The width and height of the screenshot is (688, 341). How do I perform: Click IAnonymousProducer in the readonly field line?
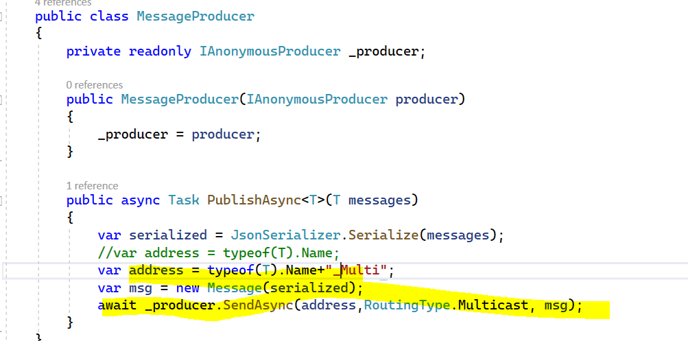click(x=270, y=51)
